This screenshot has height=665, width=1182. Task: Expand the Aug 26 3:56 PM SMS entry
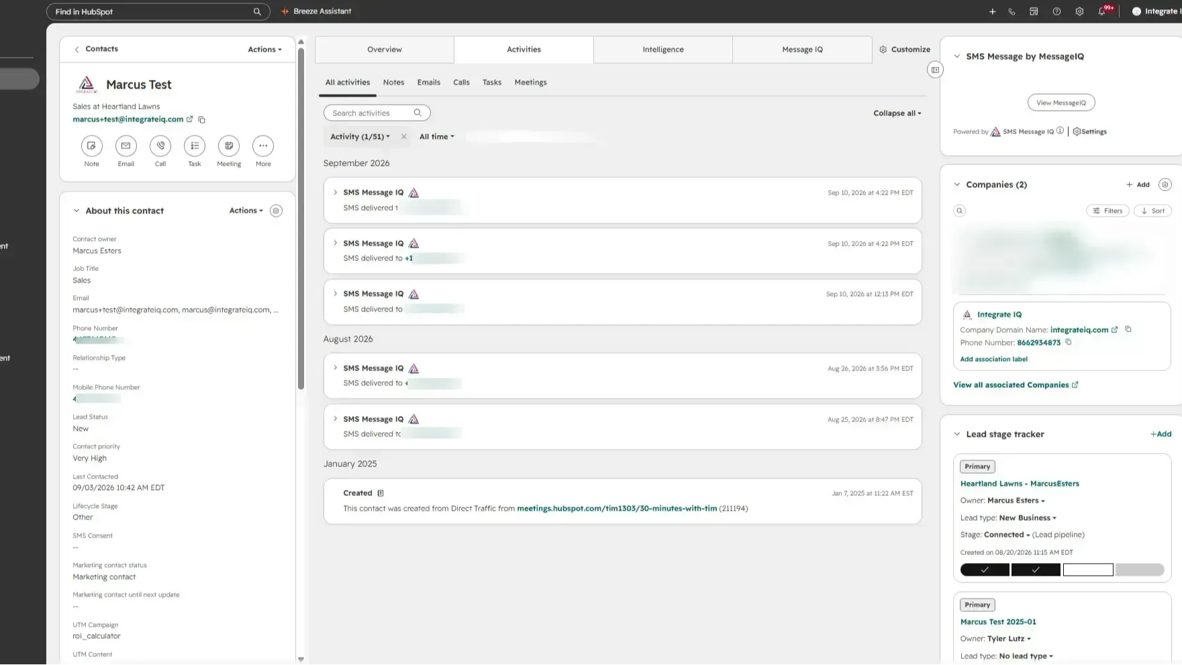pos(336,368)
